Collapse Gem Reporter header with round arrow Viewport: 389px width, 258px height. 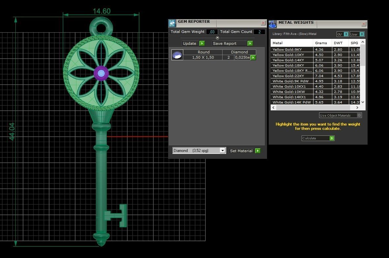click(x=218, y=38)
